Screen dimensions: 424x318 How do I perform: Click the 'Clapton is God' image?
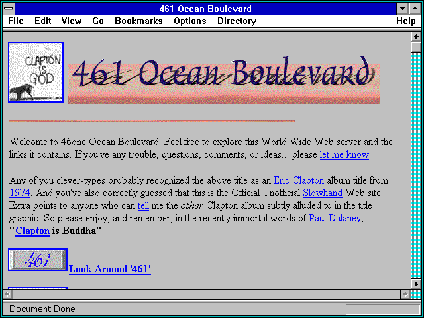click(x=36, y=72)
